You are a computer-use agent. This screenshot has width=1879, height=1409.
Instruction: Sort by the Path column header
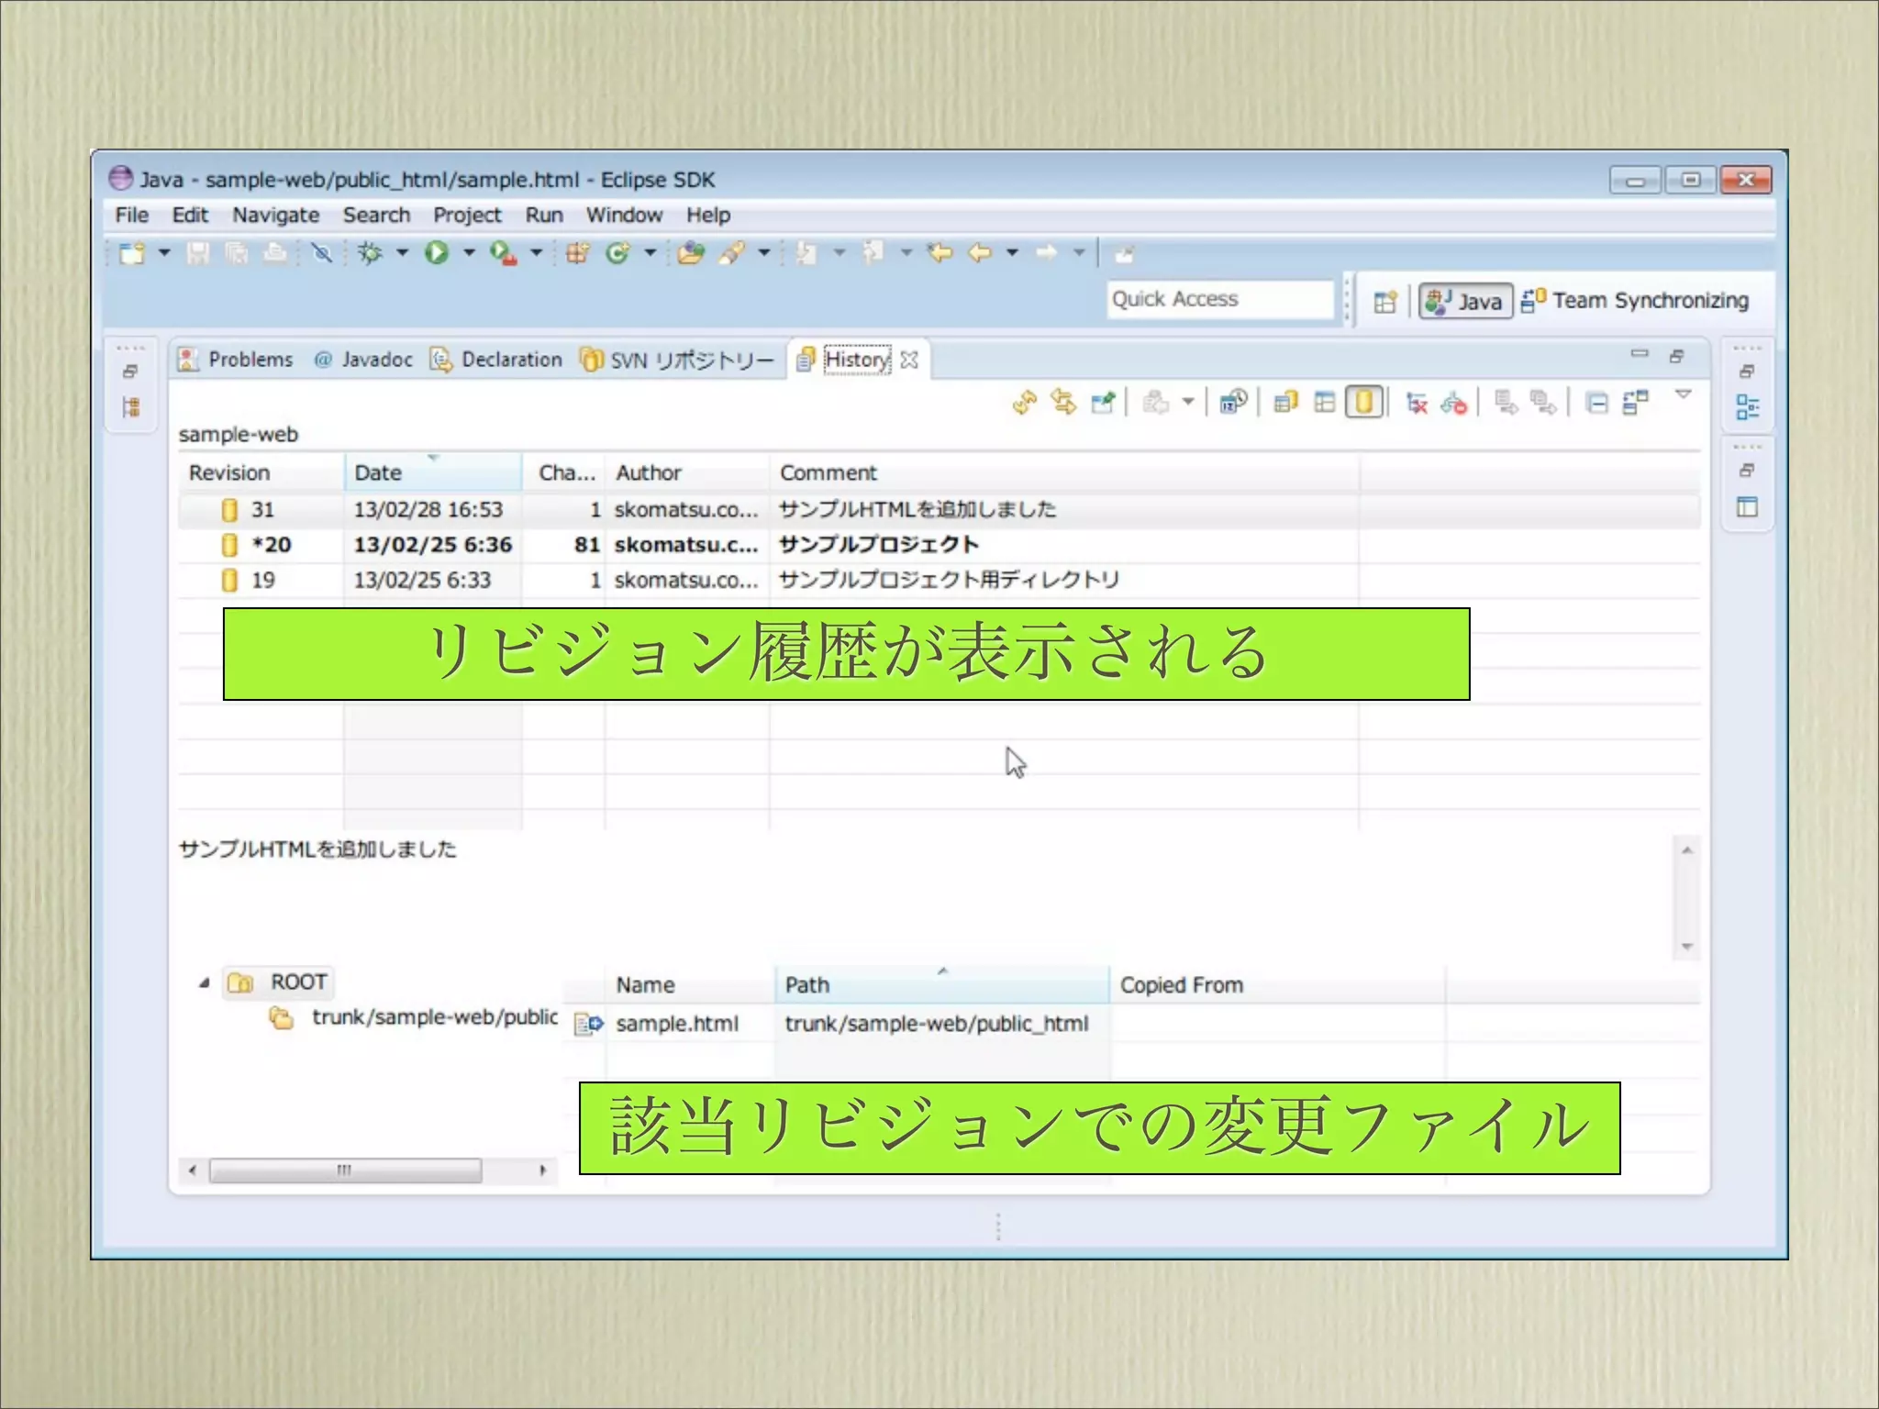tap(942, 985)
